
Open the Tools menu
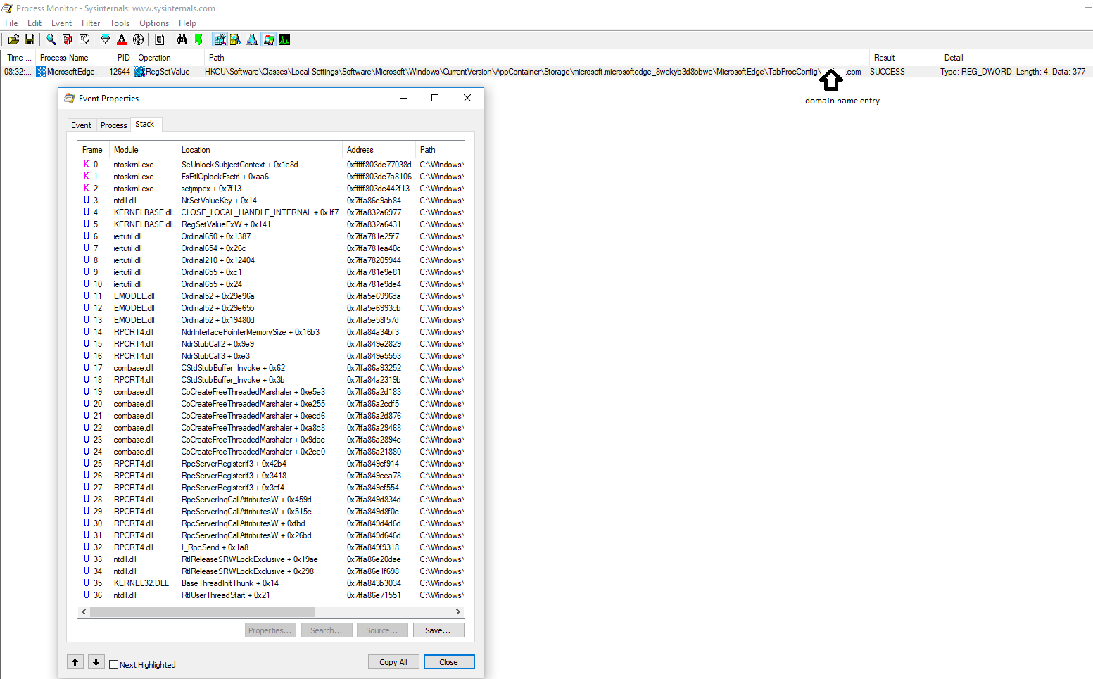point(120,23)
